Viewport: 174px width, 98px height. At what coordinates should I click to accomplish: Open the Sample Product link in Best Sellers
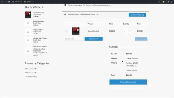pos(38,13)
